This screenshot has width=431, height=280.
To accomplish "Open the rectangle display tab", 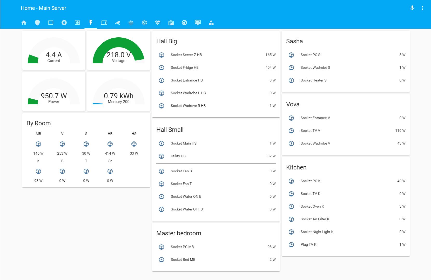I will coord(51,23).
